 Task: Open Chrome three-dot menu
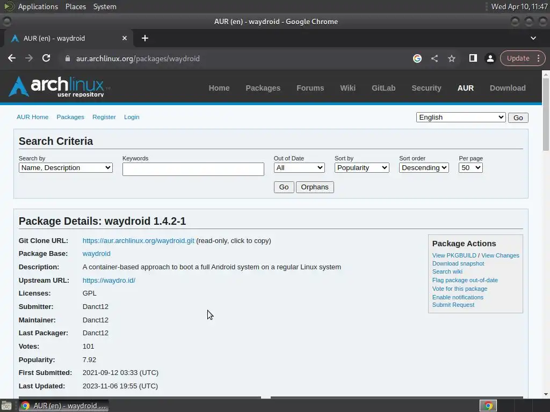[538, 58]
